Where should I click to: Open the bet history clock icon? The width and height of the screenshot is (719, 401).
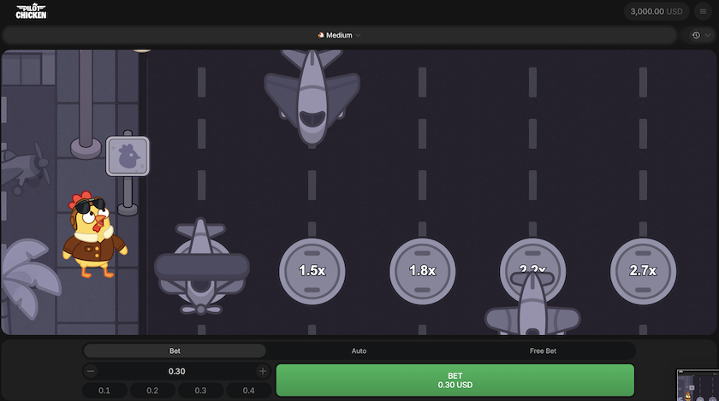696,35
